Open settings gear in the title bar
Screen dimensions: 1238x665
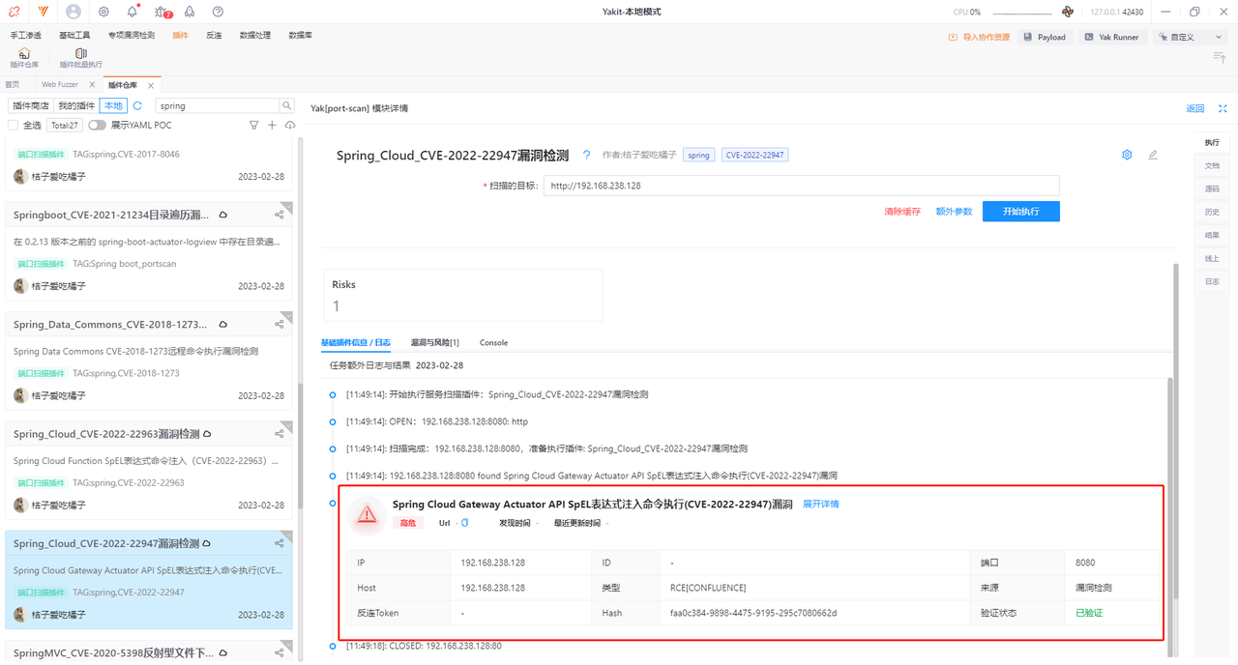pyautogui.click(x=104, y=12)
